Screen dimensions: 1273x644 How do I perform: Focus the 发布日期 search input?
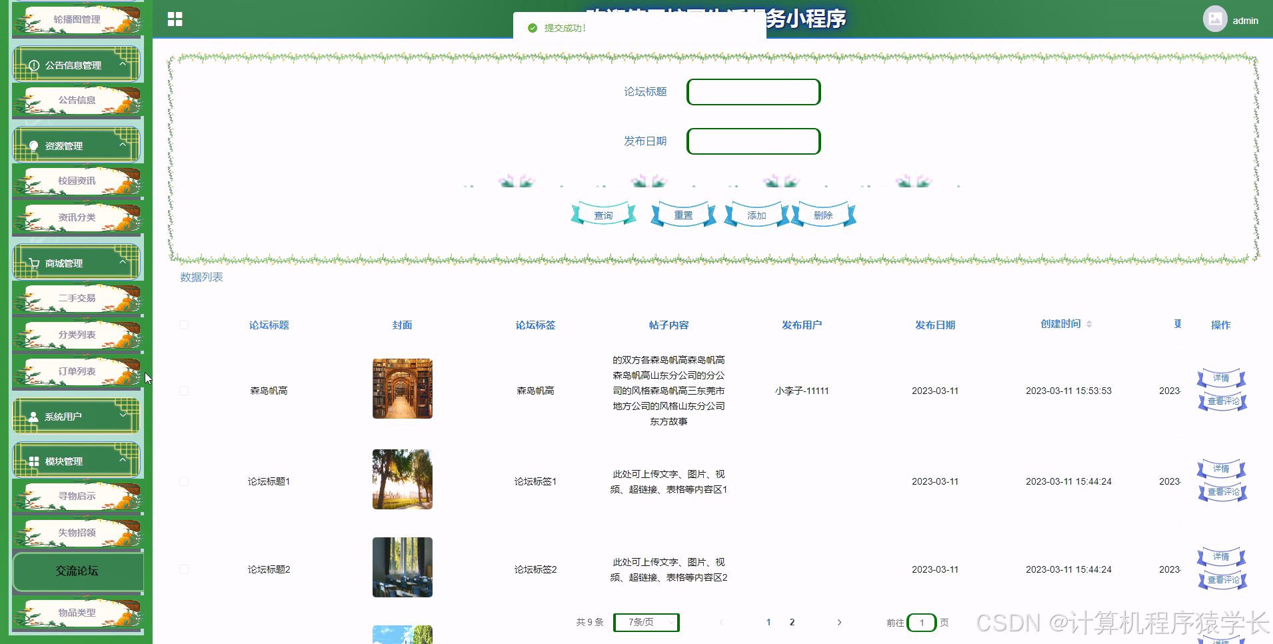click(x=754, y=141)
